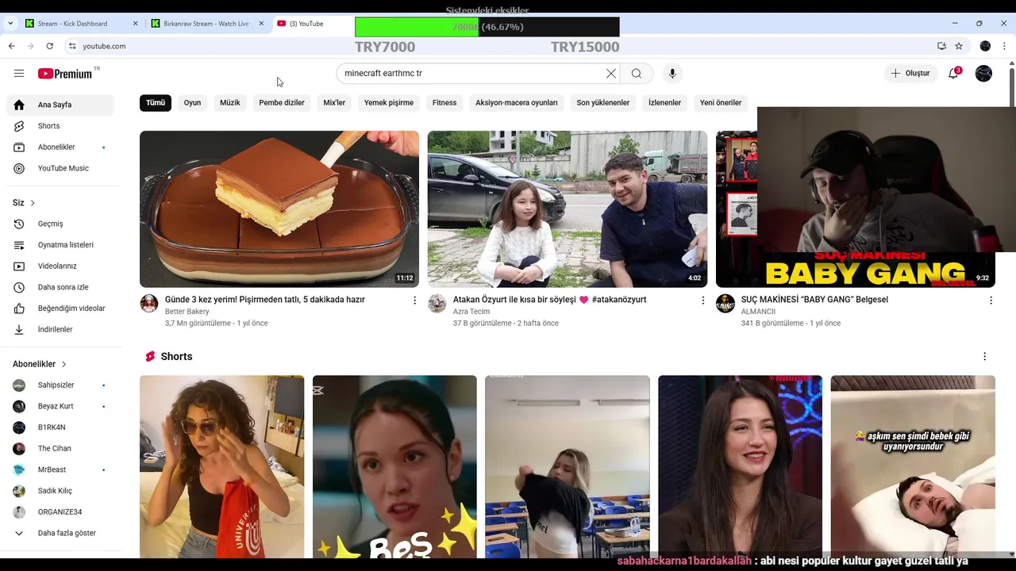Viewport: 1016px width, 571px height.
Task: Open Beğendiğim videolar list
Action: [60, 308]
